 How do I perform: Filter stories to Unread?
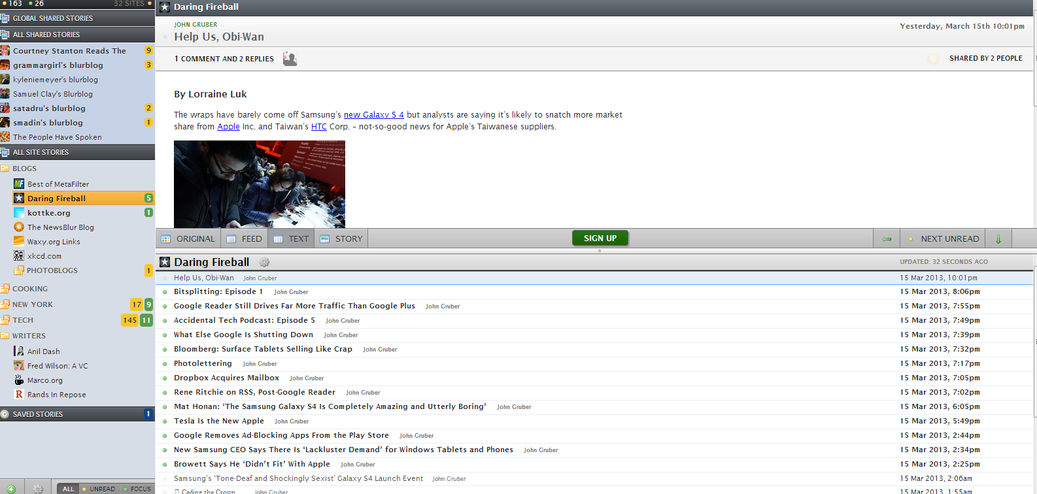coord(99,489)
